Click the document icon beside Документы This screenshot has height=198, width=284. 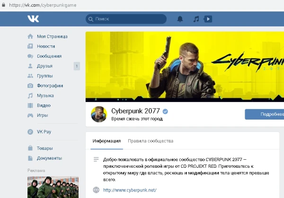tap(30, 158)
